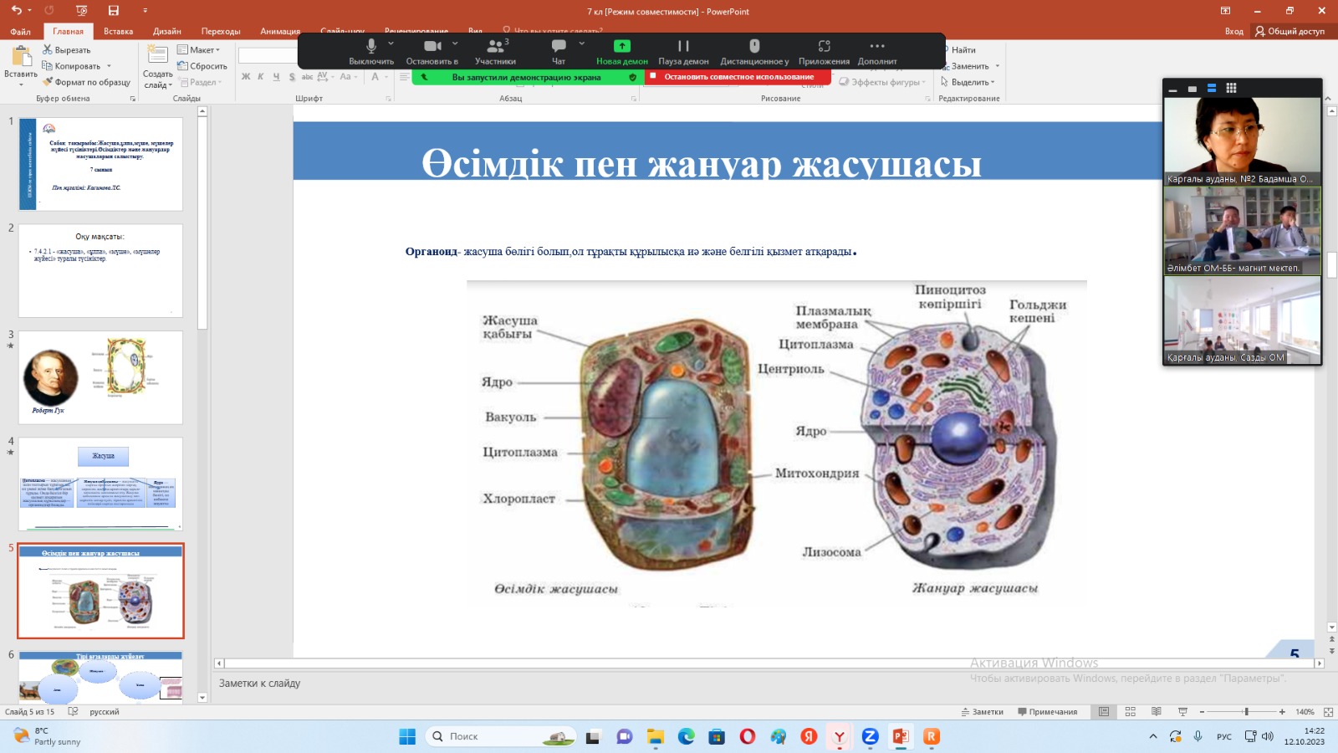
Task: Open the Zoom Чат chat button
Action: tap(559, 51)
